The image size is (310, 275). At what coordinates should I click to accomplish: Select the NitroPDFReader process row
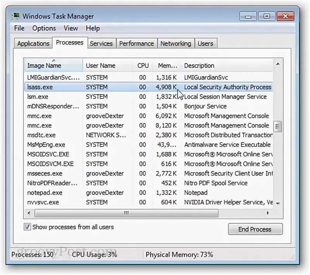point(148,183)
